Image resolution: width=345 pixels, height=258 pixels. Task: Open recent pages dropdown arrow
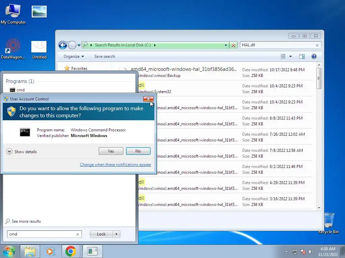pyautogui.click(x=79, y=45)
